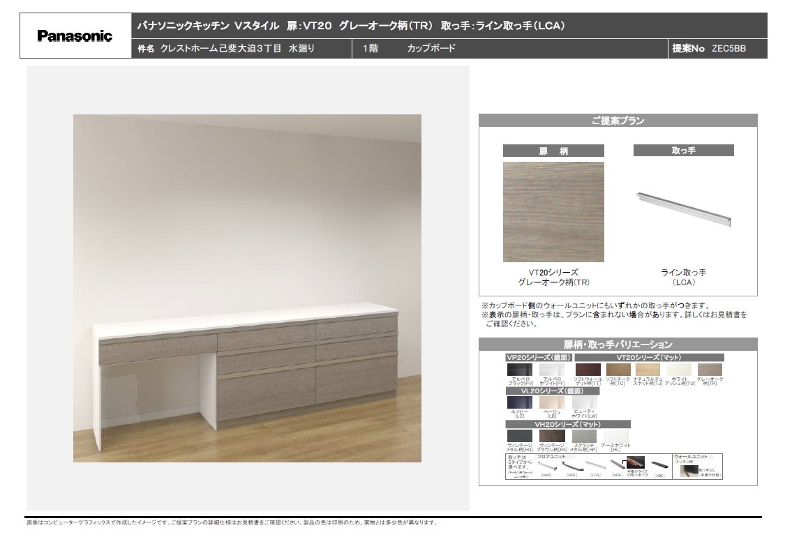Select the ネイビー[LC] swatch in VL20 series
The image size is (785, 537).
(x=521, y=402)
